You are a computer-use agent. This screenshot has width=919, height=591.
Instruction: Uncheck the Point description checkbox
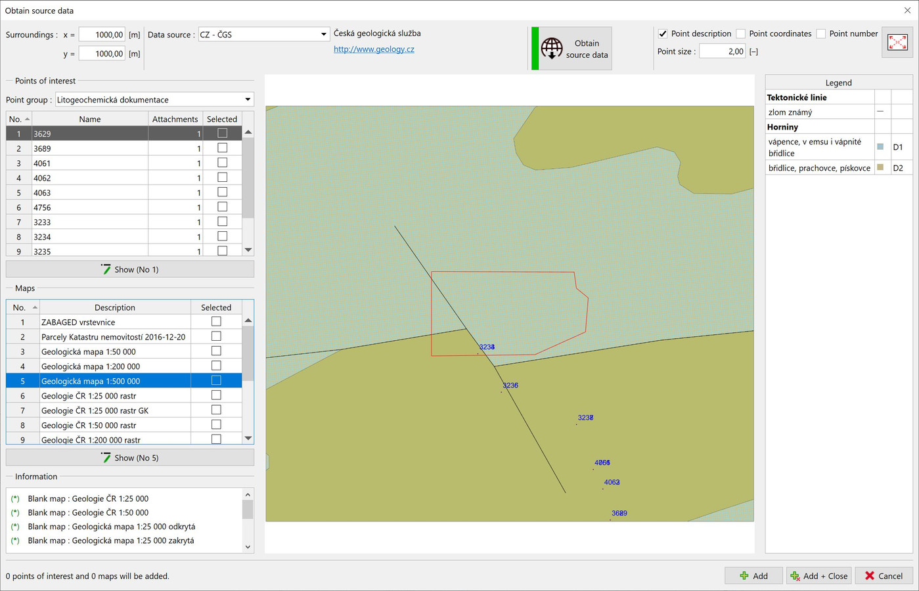pyautogui.click(x=663, y=34)
